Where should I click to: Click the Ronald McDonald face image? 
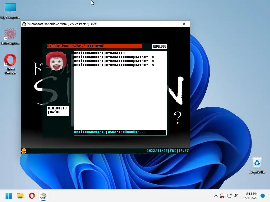pyautogui.click(x=56, y=61)
